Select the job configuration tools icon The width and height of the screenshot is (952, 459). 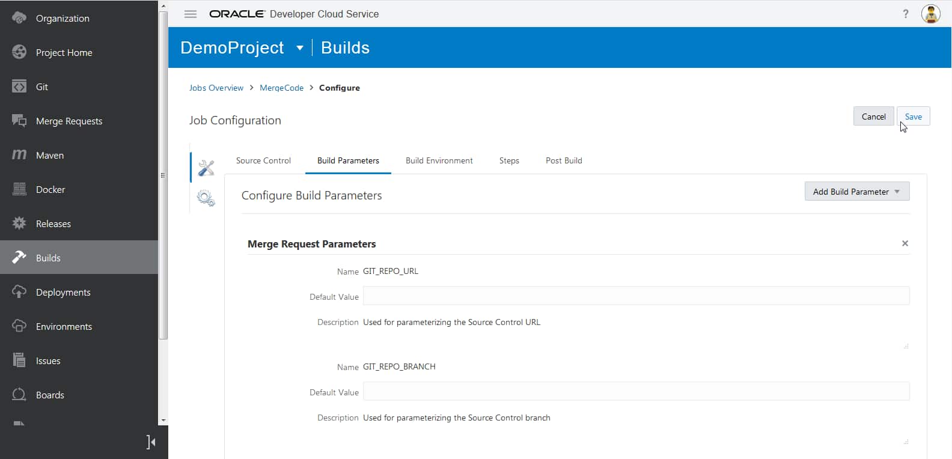[206, 168]
